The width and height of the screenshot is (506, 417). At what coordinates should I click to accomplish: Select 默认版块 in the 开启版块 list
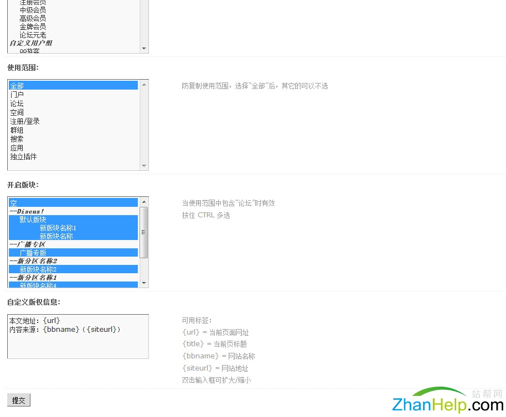[x=73, y=220]
